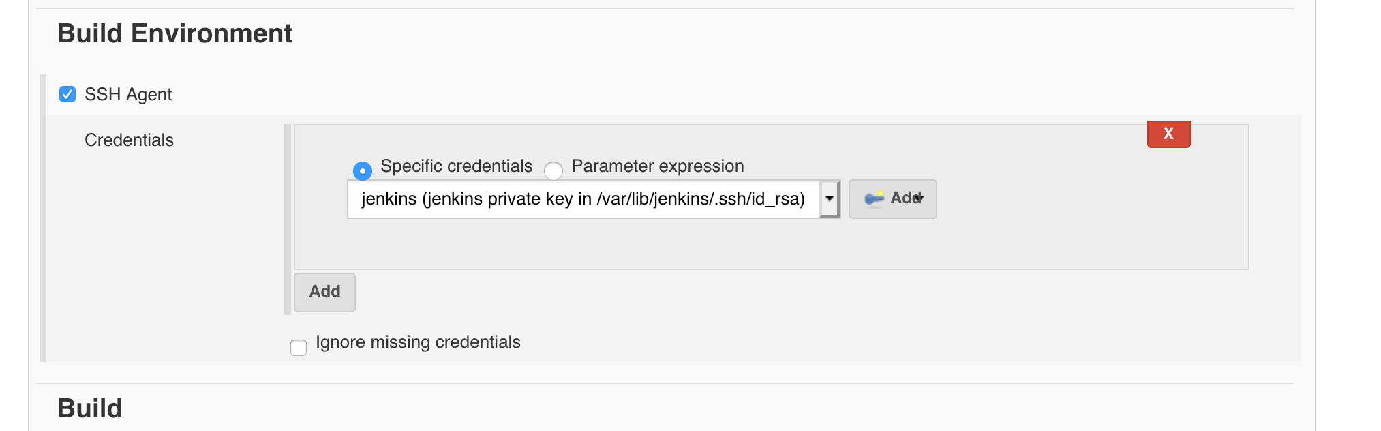Click the key icon inside the credentials Add button
The height and width of the screenshot is (431, 1381).
[x=876, y=198]
